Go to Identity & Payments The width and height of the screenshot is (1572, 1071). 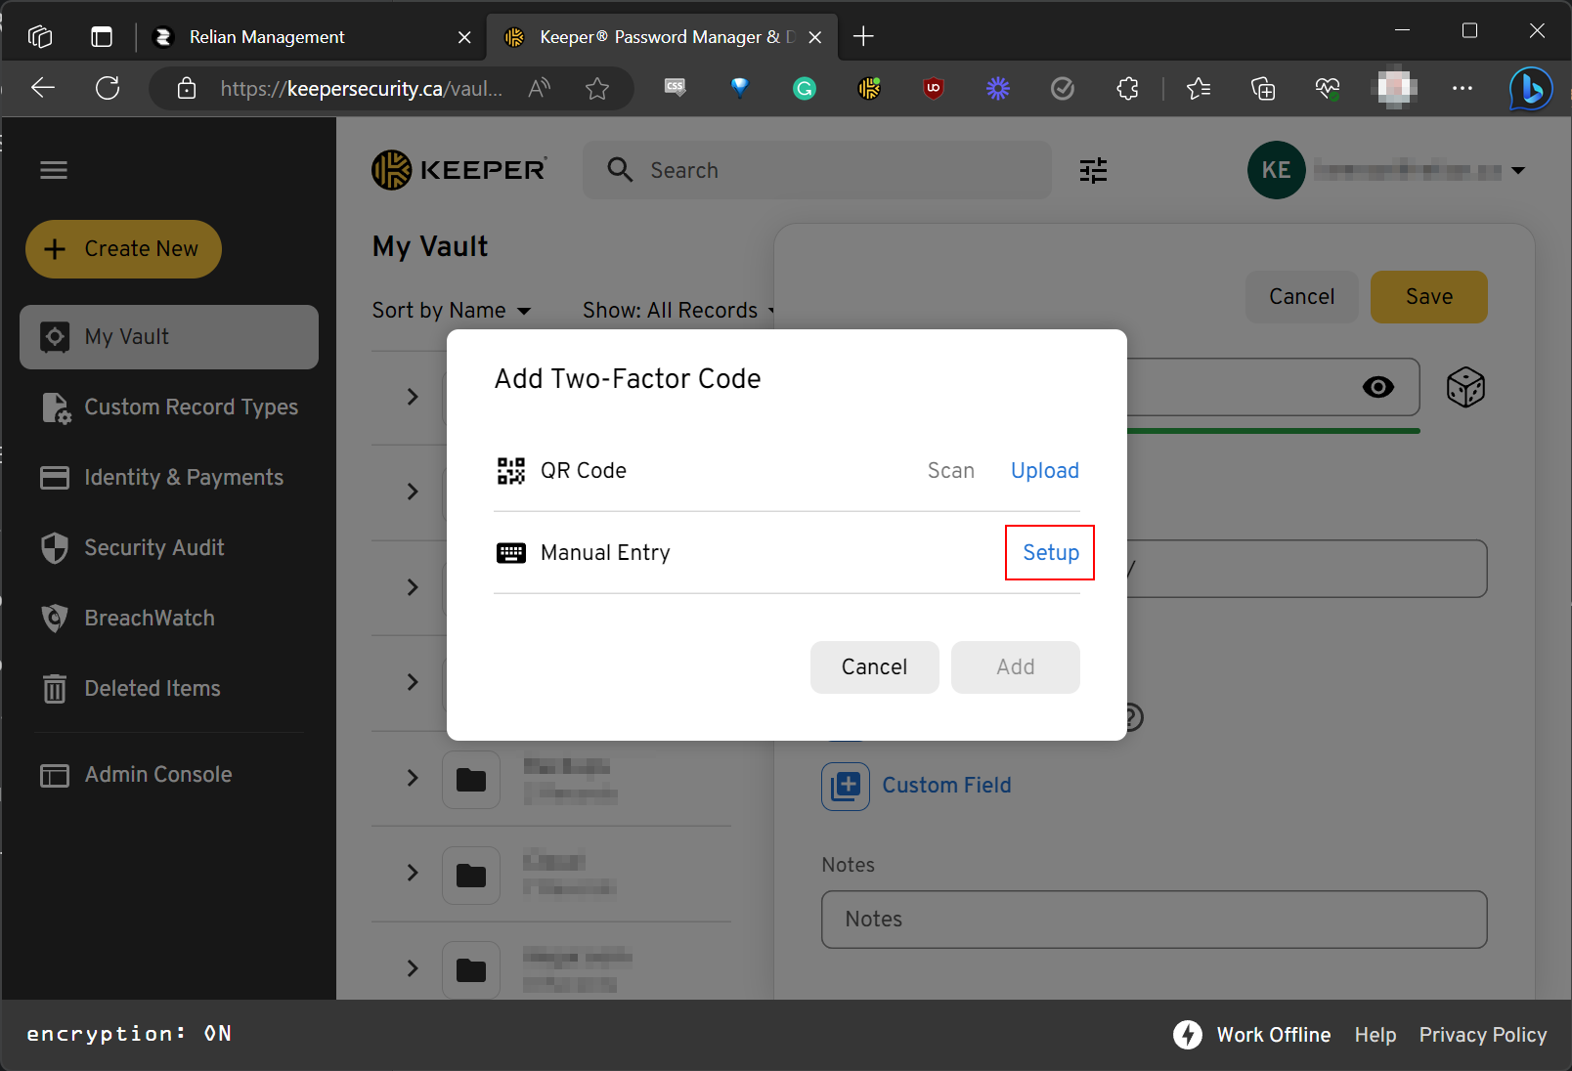161,478
